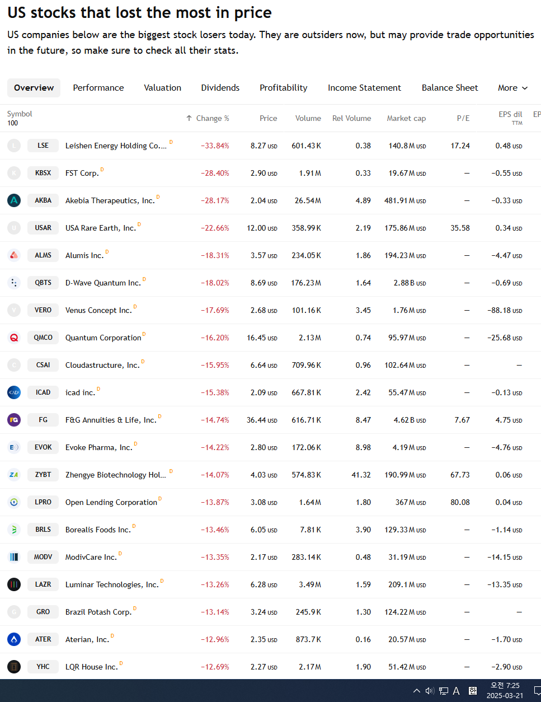Open the Quantum Corporation company link

coord(104,338)
